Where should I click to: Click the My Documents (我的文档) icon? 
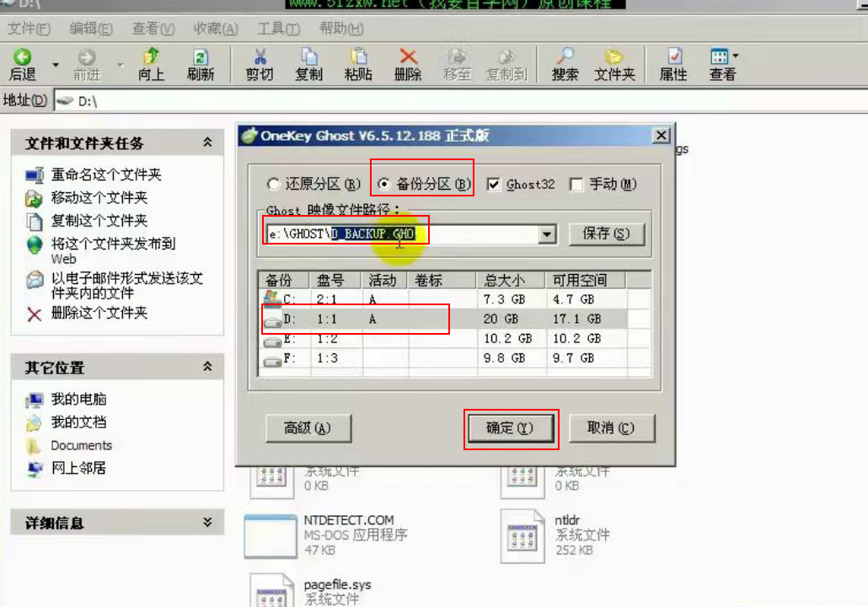(x=35, y=423)
